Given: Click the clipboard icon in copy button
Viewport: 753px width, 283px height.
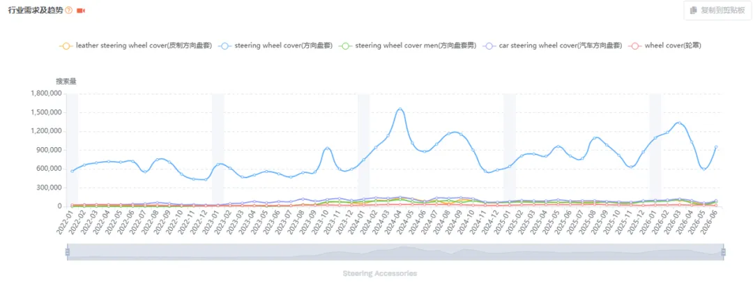Looking at the screenshot, I should coord(694,10).
